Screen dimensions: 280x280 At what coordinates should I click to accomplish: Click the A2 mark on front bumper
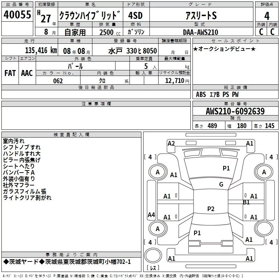[x=171, y=143]
